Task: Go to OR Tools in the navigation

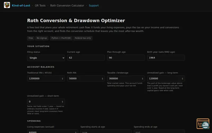Action: click(x=40, y=6)
